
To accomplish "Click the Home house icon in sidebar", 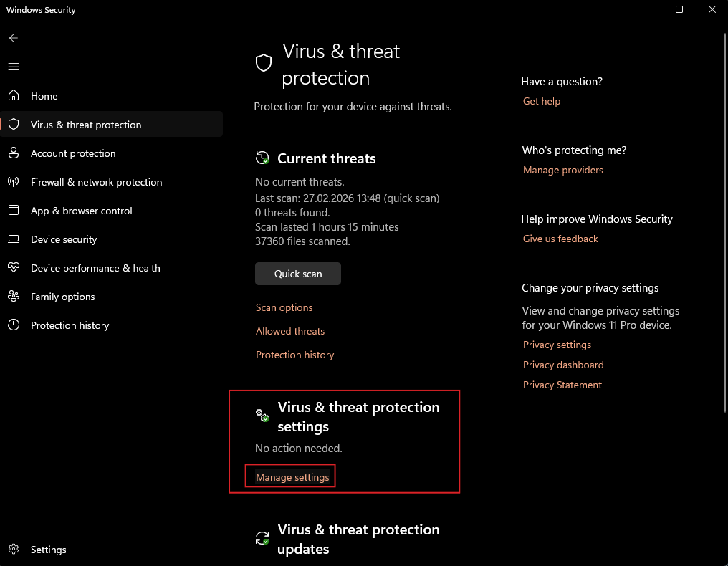I will point(14,96).
